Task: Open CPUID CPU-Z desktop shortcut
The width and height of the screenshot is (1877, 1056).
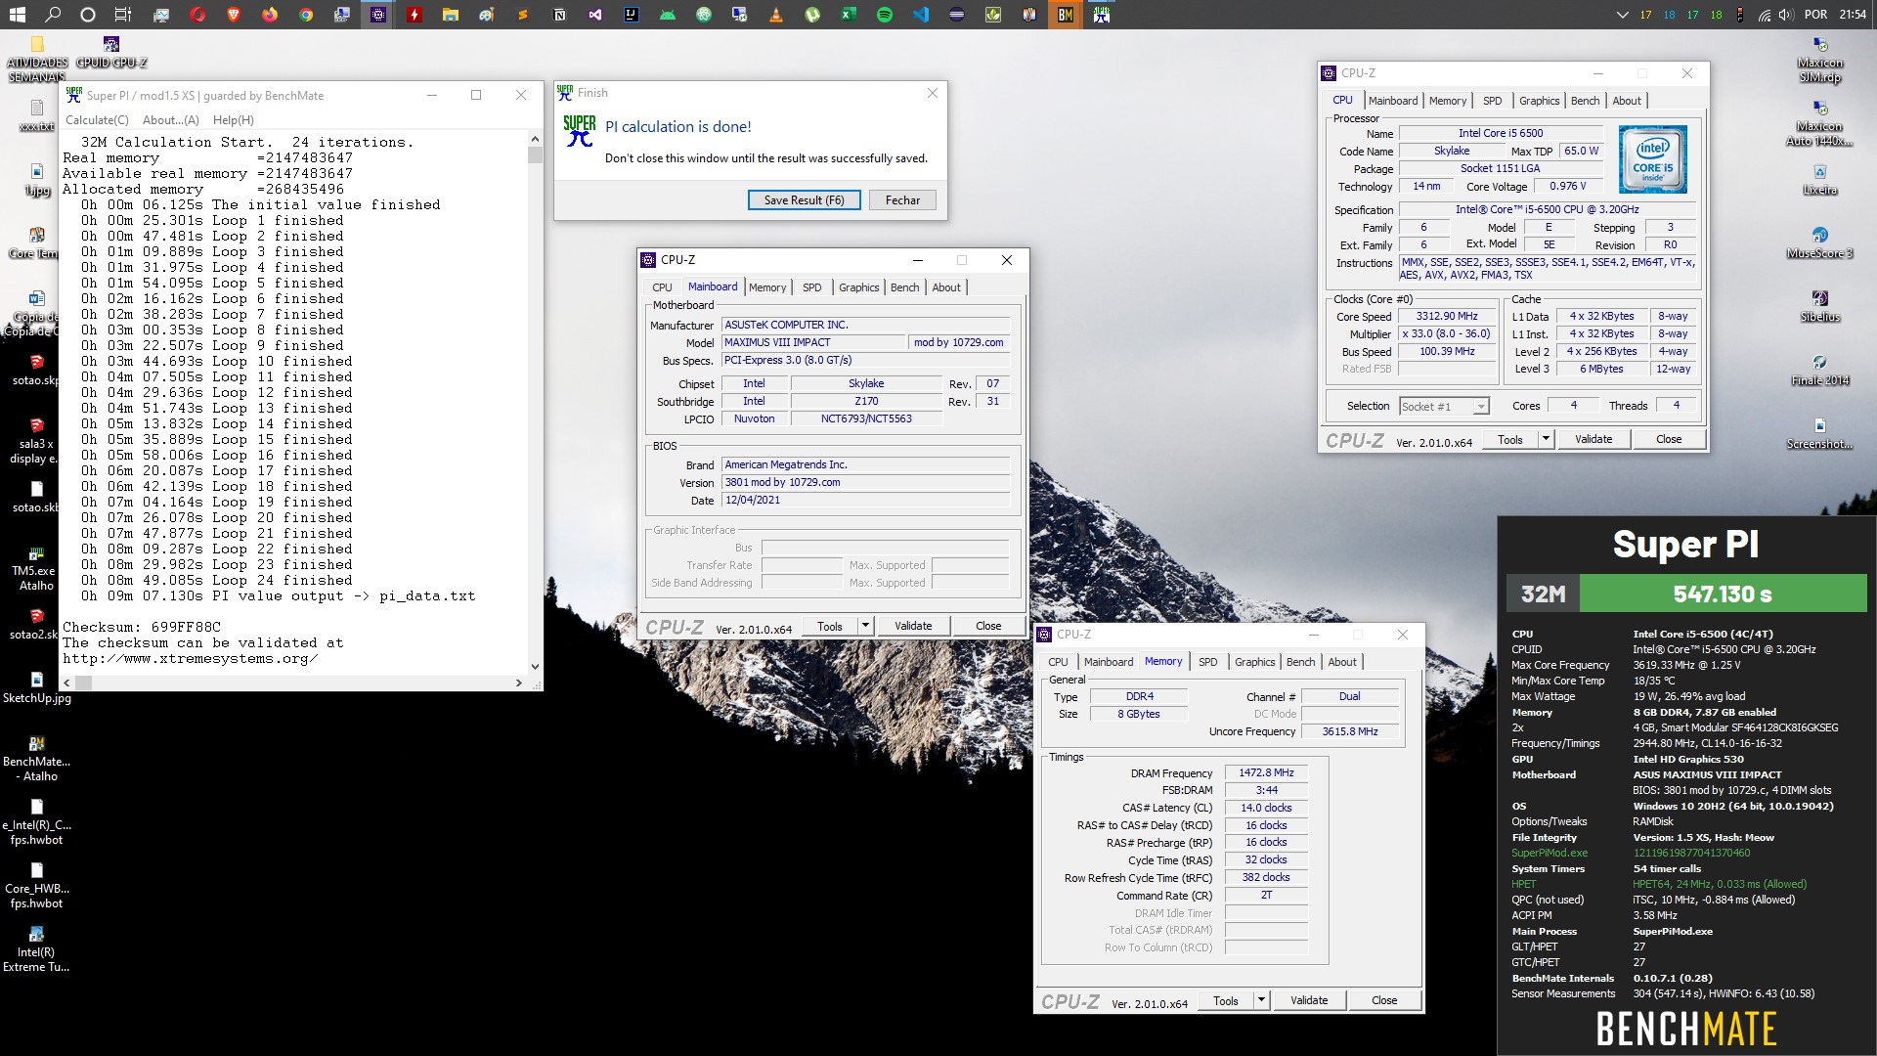Action: pos(111,53)
